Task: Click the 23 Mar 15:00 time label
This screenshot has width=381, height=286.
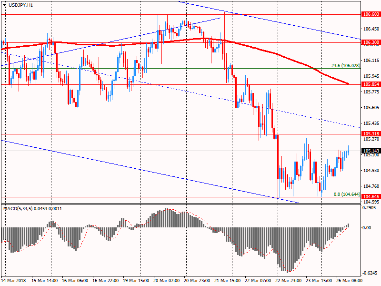Action: [x=319, y=280]
